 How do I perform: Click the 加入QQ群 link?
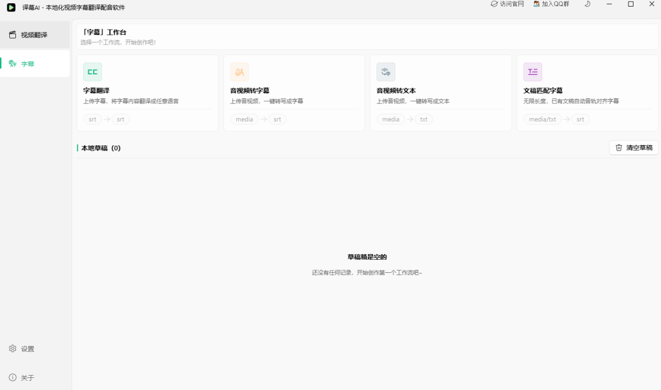tap(551, 4)
